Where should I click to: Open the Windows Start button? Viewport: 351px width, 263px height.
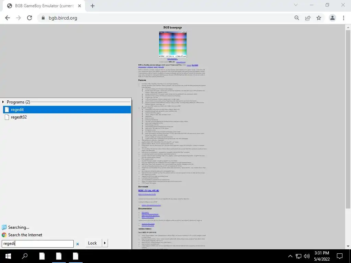tap(8, 256)
